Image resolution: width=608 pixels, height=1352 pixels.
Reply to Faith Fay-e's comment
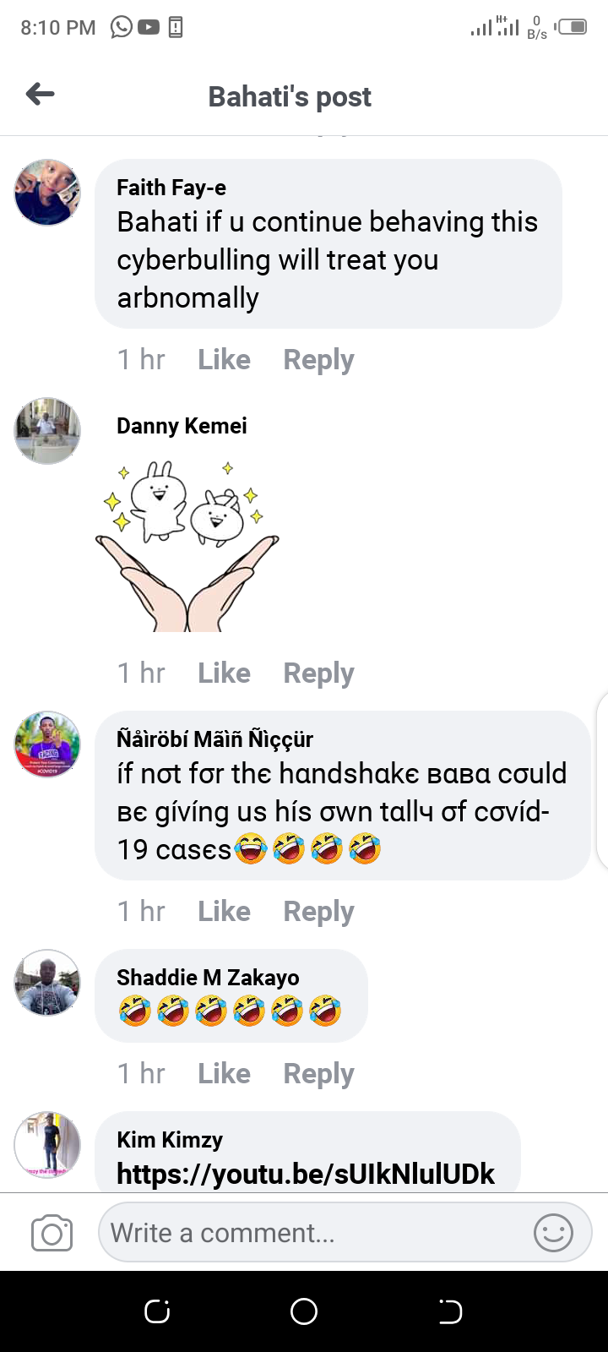point(318,360)
